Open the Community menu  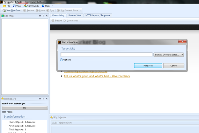[31, 6]
